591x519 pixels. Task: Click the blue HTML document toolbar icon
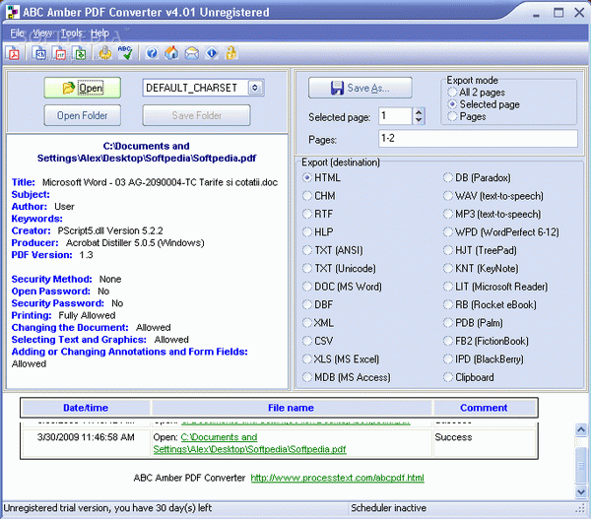(x=39, y=53)
